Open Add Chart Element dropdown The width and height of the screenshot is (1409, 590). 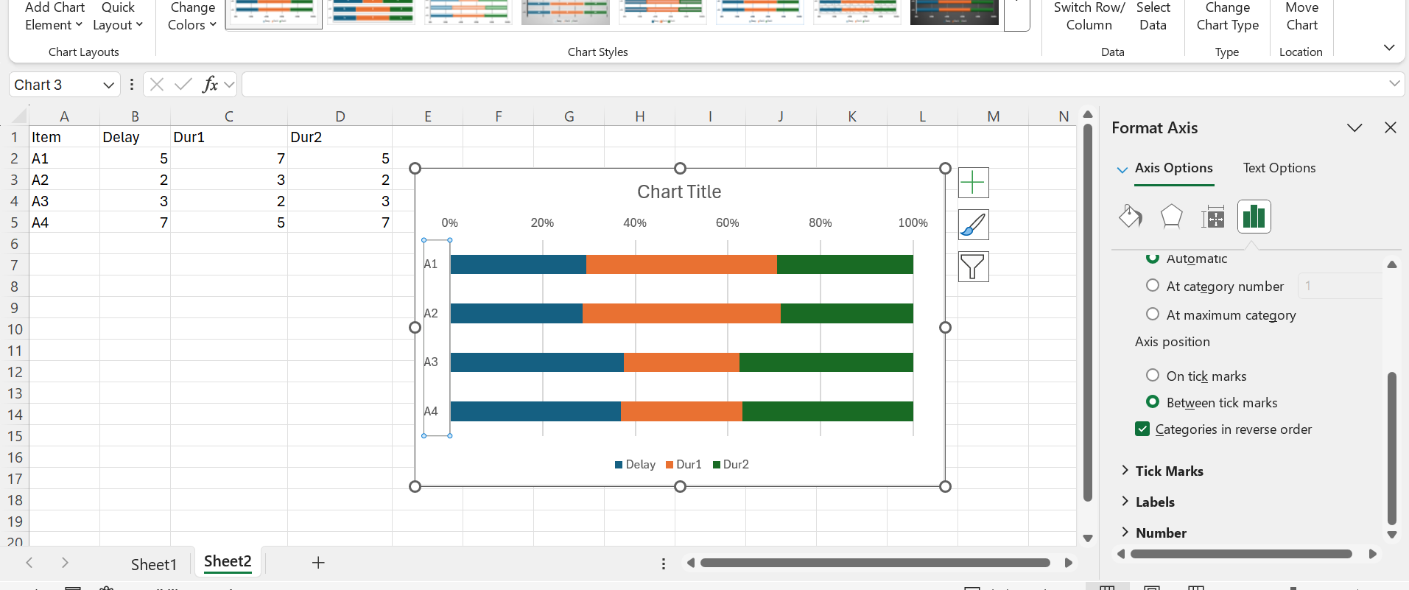click(55, 16)
